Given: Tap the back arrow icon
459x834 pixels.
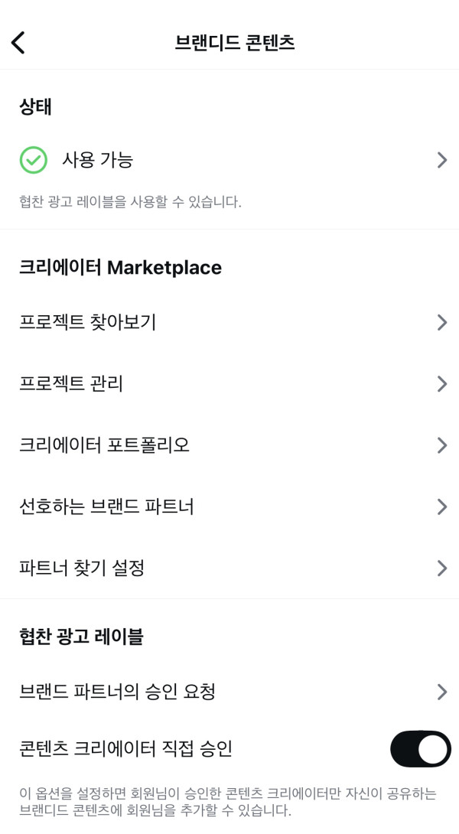Looking at the screenshot, I should click(x=18, y=43).
